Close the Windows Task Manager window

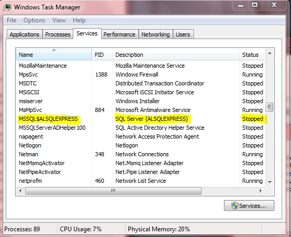click(x=274, y=5)
